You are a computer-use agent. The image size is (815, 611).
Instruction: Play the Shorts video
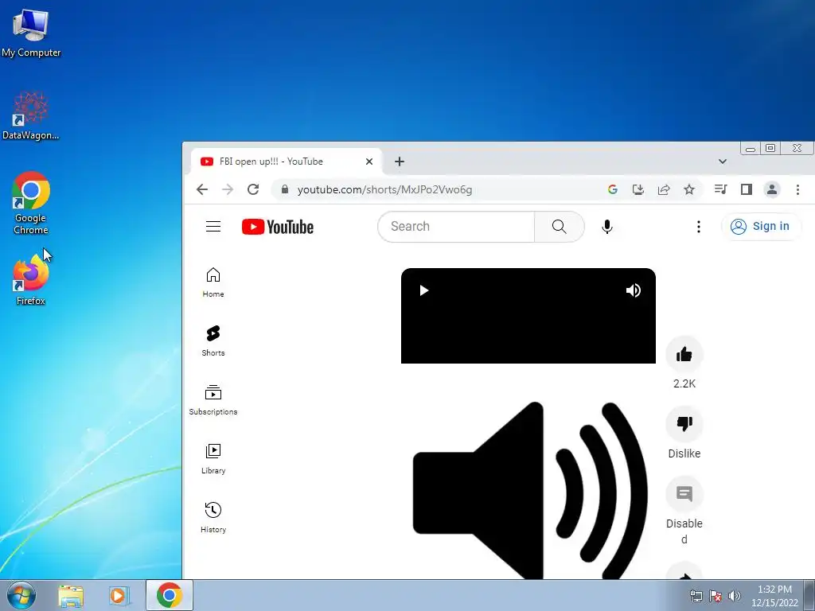pyautogui.click(x=423, y=290)
